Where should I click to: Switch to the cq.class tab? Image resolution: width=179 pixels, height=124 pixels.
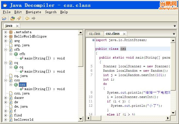(95, 34)
